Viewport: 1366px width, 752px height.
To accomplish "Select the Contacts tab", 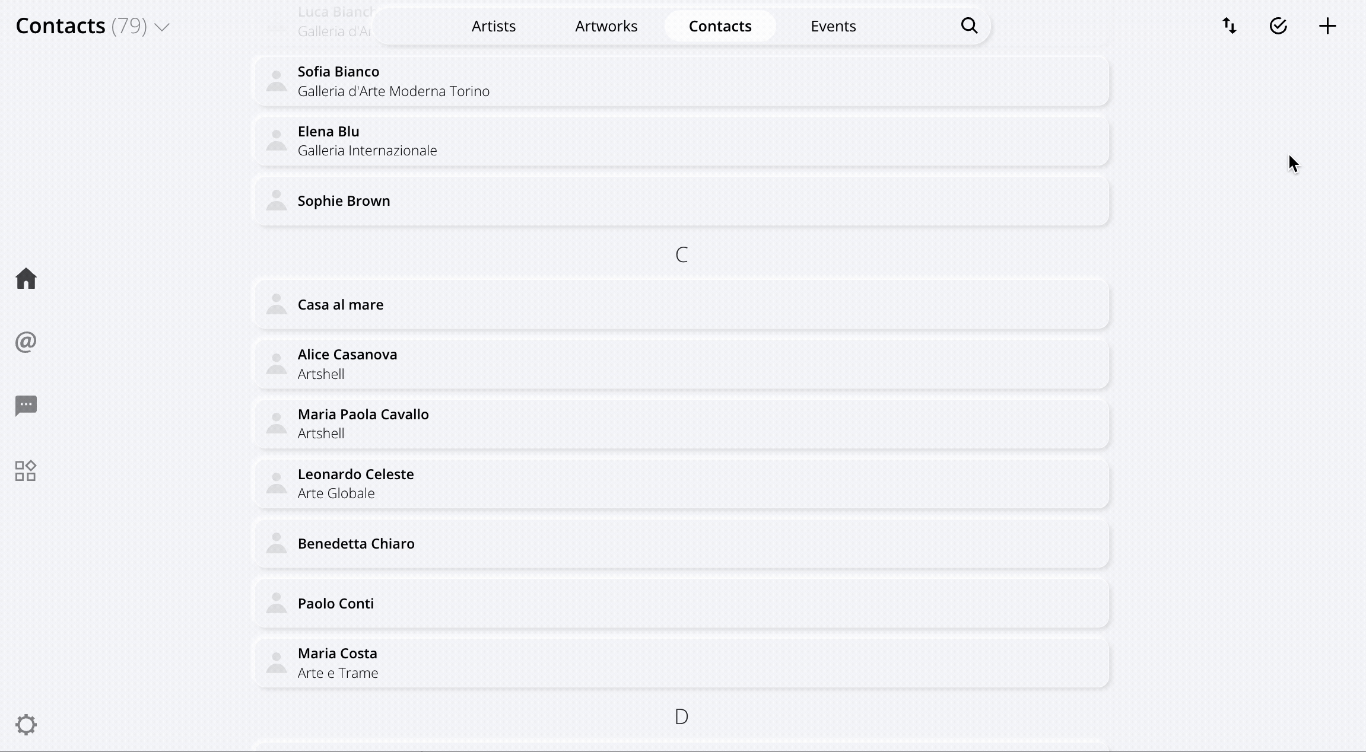I will pos(720,26).
